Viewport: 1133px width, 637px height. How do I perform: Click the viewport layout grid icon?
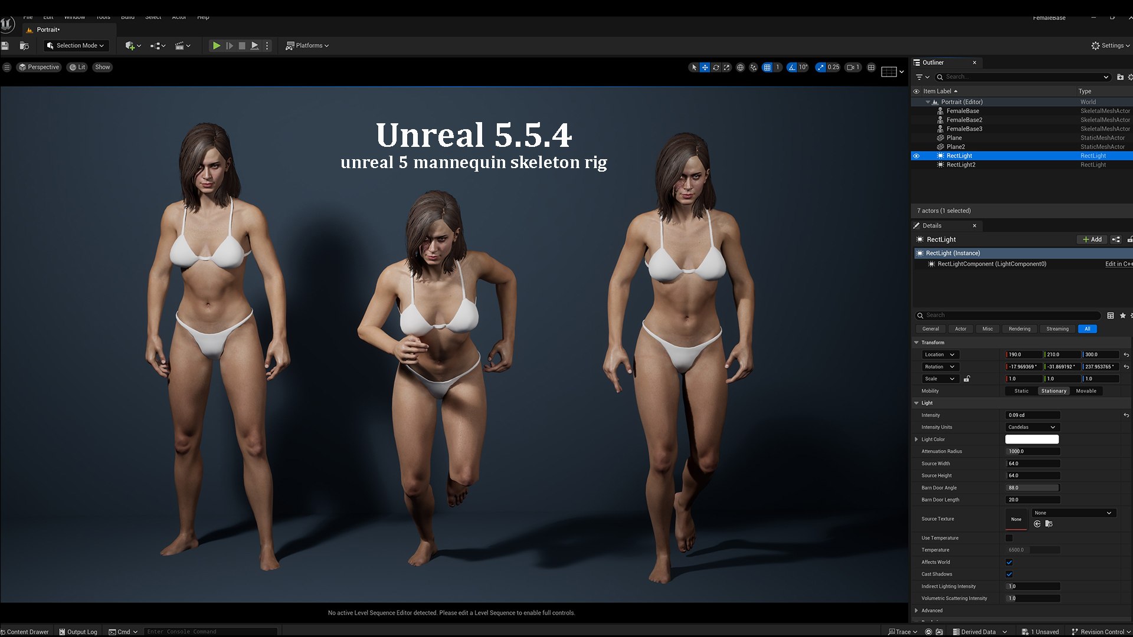871,67
